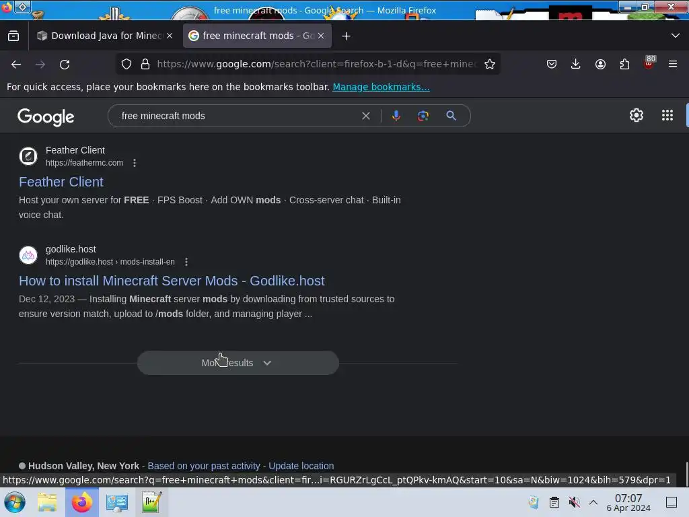Open Start menu on taskbar

15,502
